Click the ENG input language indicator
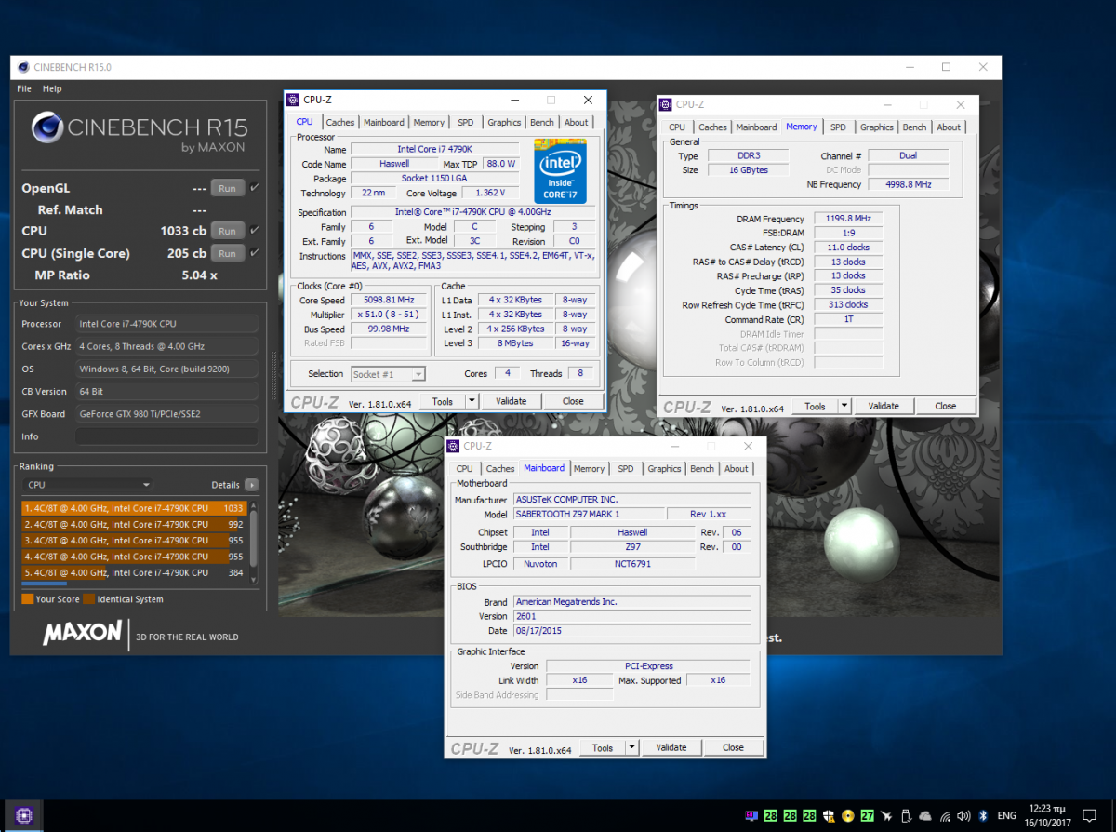The width and height of the screenshot is (1116, 832). click(x=1006, y=816)
